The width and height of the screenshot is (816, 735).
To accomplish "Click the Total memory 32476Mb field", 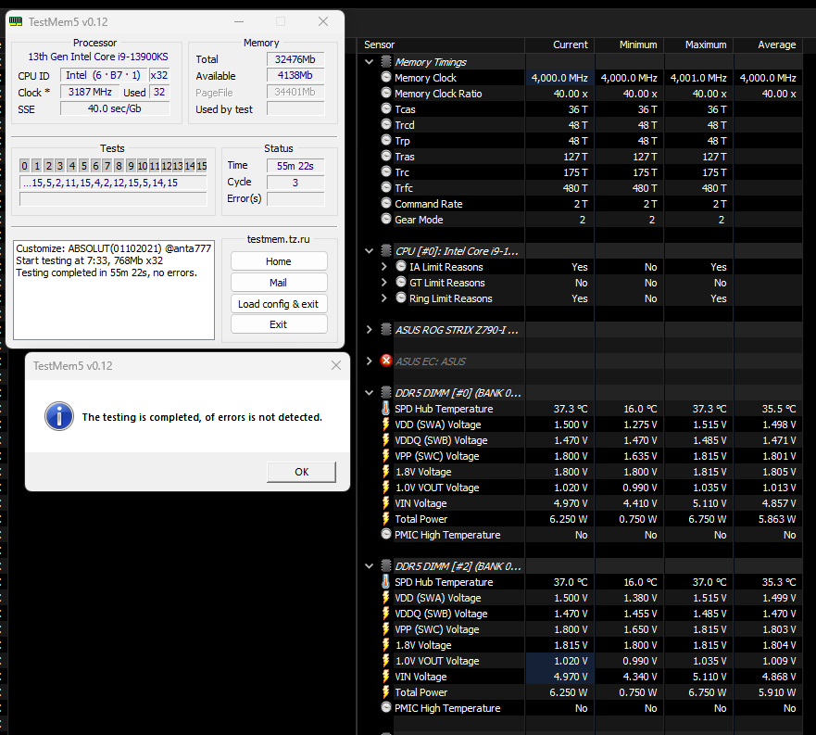I will point(295,59).
